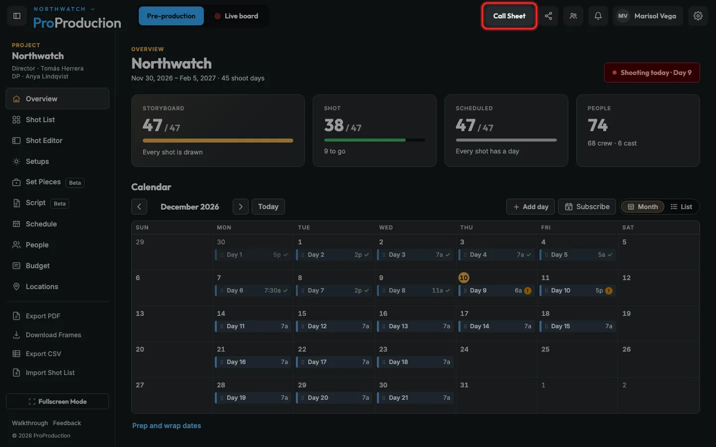Screen dimensions: 716x447
Task: Open Marisol Vega user menu
Action: tap(648, 16)
